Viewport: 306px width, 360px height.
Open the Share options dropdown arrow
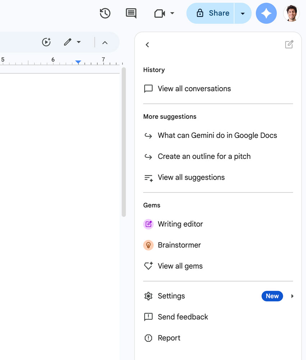click(x=243, y=13)
